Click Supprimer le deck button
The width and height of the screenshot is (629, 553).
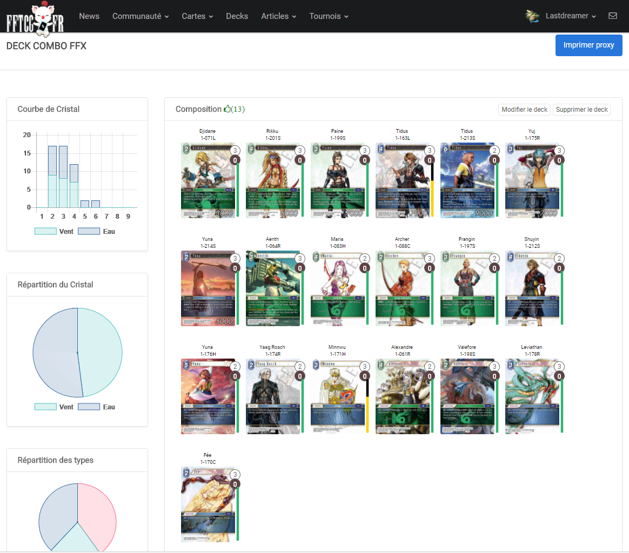pyautogui.click(x=581, y=110)
